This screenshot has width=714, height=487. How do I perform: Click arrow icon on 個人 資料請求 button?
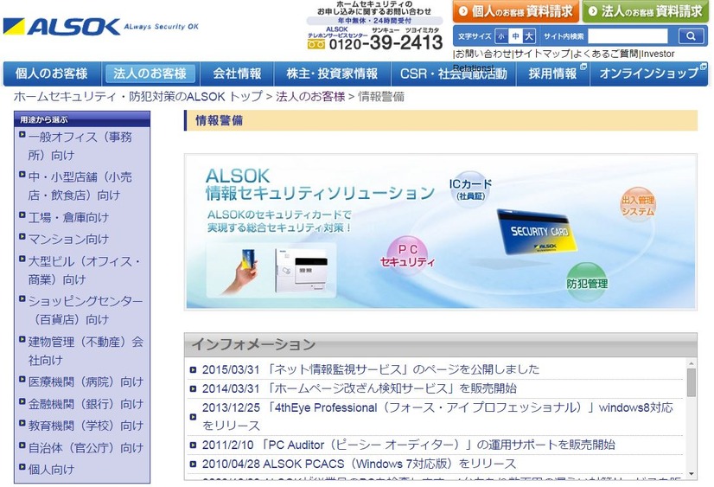[463, 11]
